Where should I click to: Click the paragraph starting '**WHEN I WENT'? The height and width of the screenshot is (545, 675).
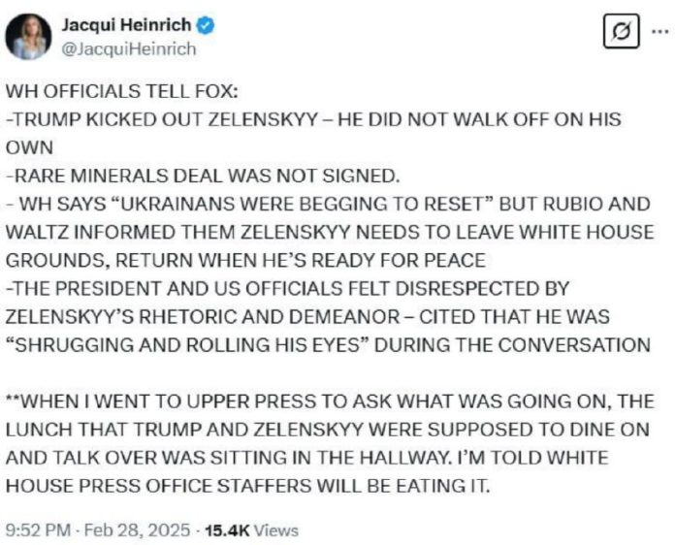330,401
